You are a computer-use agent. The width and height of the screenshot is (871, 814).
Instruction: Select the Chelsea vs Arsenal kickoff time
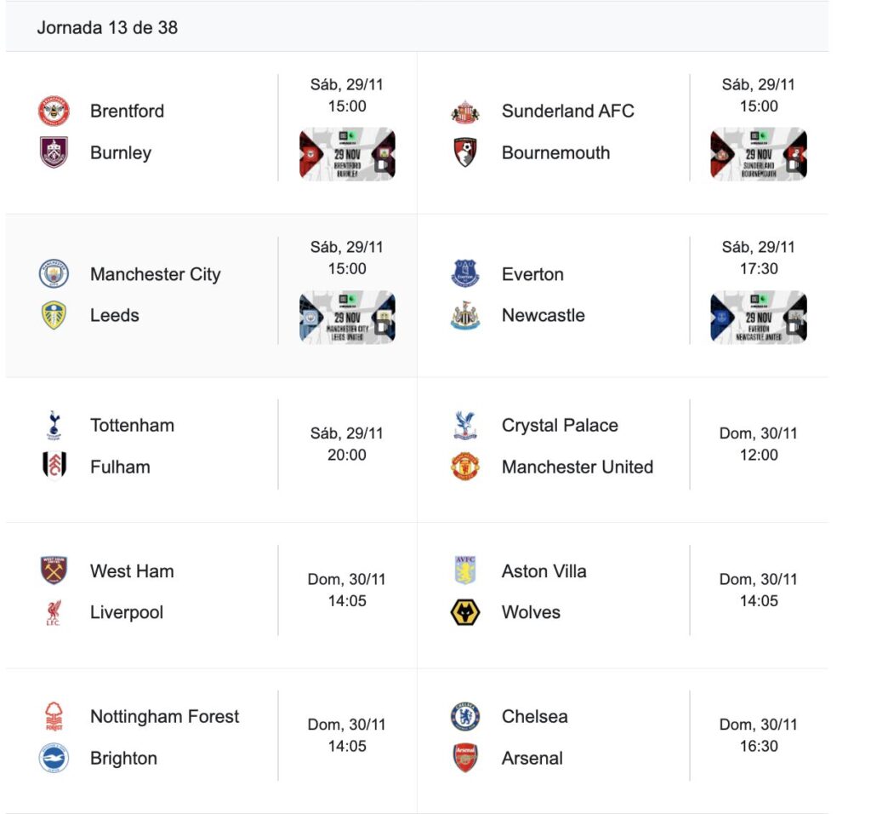759,746
